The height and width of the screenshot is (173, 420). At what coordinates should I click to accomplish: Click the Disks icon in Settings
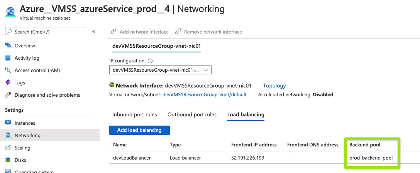[x=8, y=160]
